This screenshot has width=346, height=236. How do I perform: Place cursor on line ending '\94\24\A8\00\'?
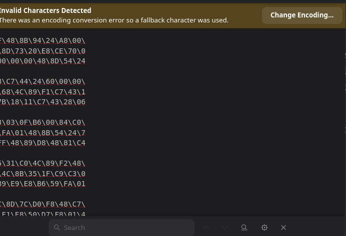[43, 40]
